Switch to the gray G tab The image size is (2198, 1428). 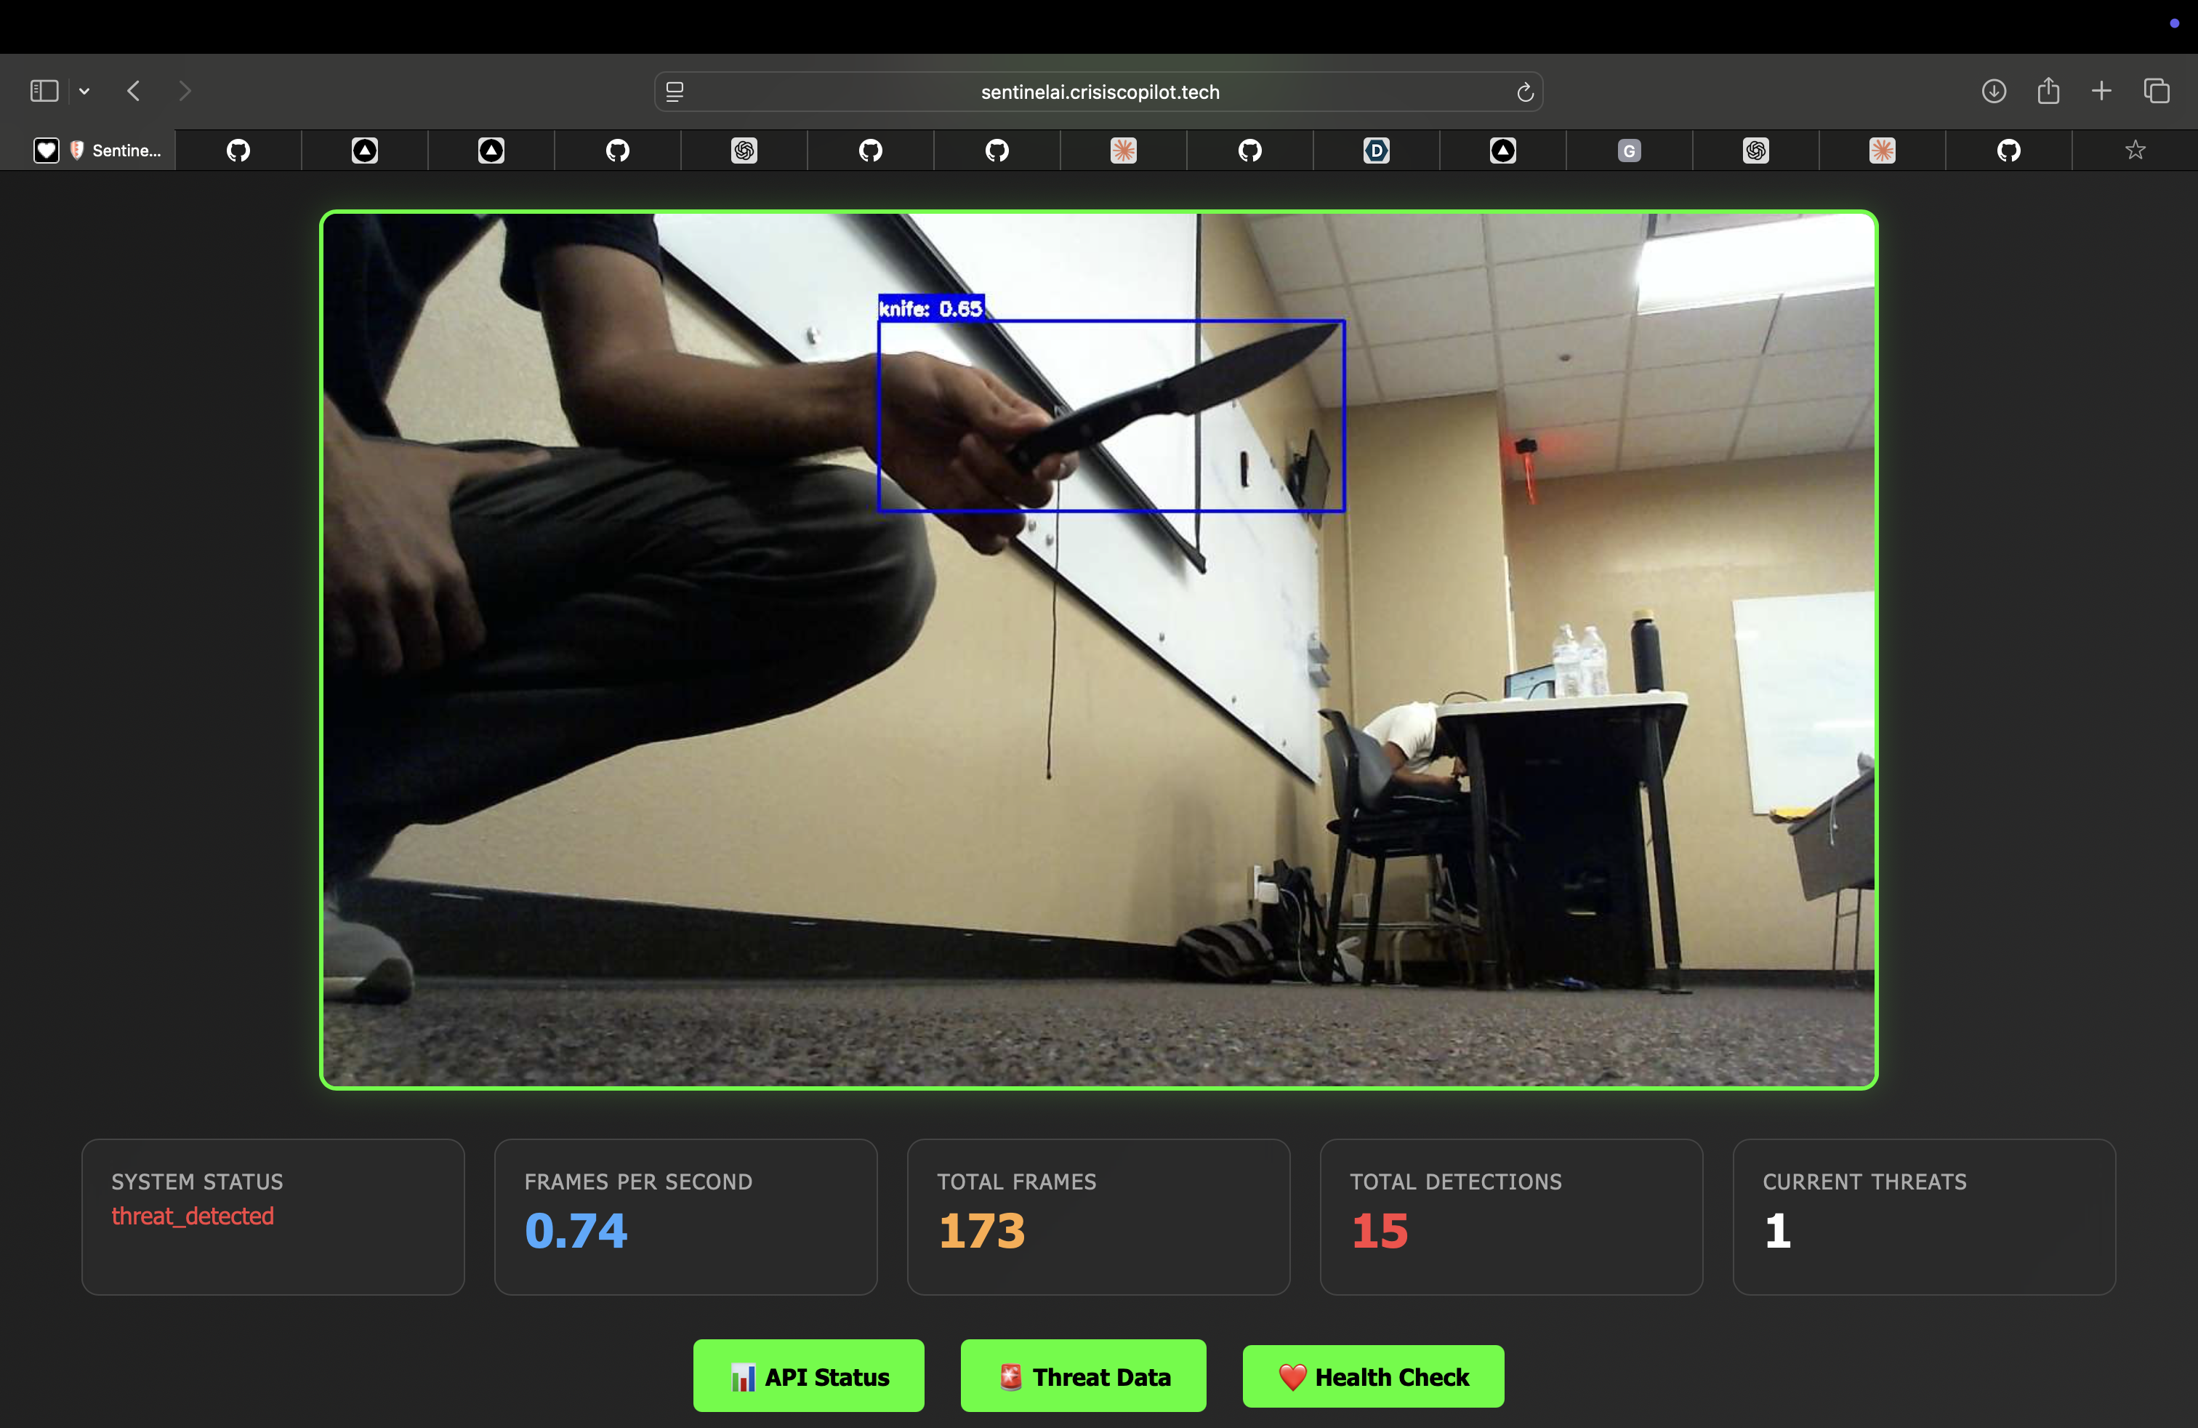[x=1629, y=151]
